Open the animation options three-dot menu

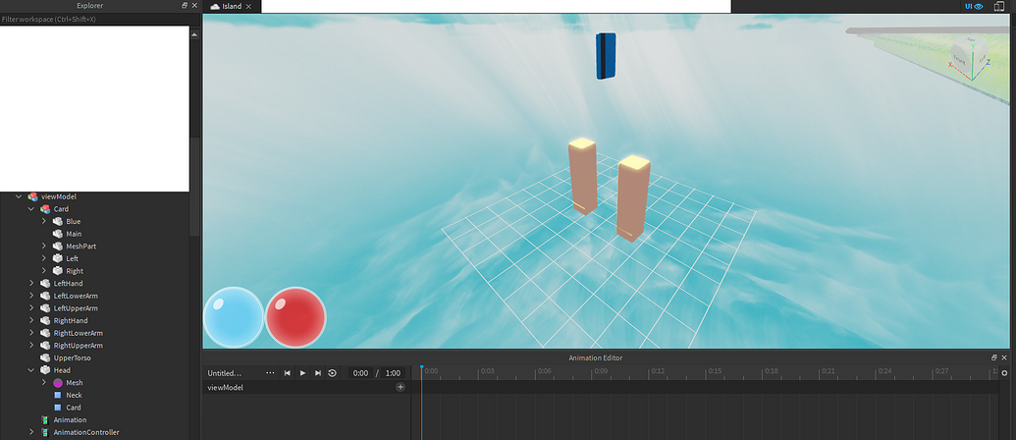click(270, 373)
